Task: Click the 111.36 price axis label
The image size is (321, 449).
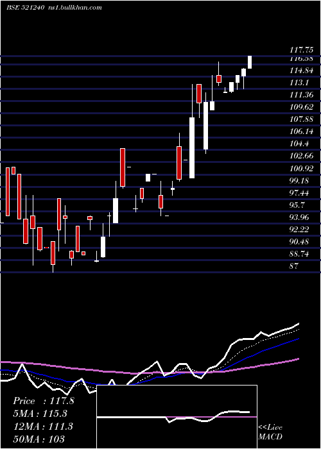Action: pos(301,95)
